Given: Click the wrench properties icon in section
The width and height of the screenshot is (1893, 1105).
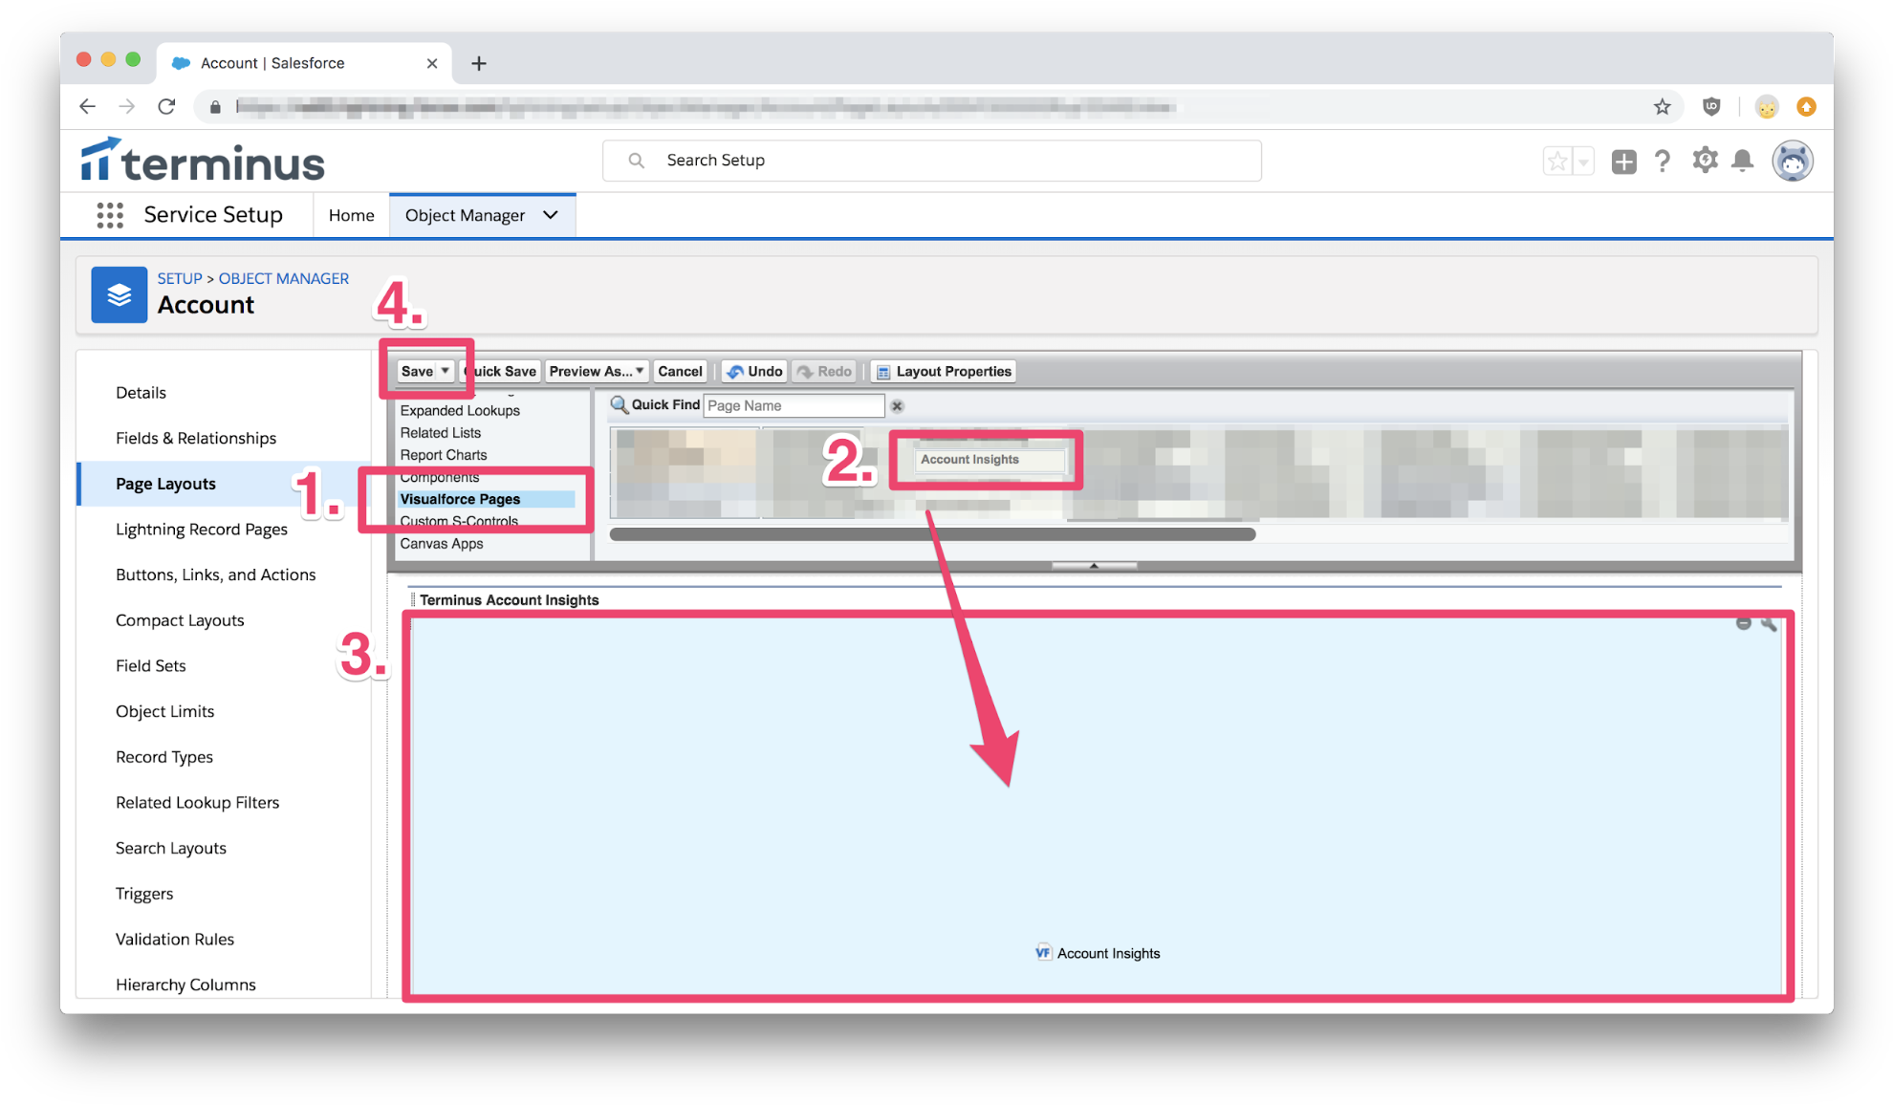Looking at the screenshot, I should (1769, 623).
